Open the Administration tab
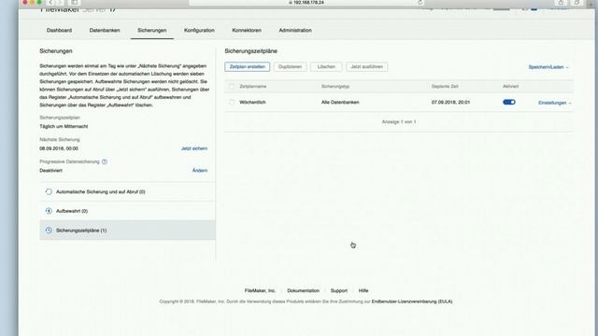Image resolution: width=598 pixels, height=336 pixels. [295, 30]
